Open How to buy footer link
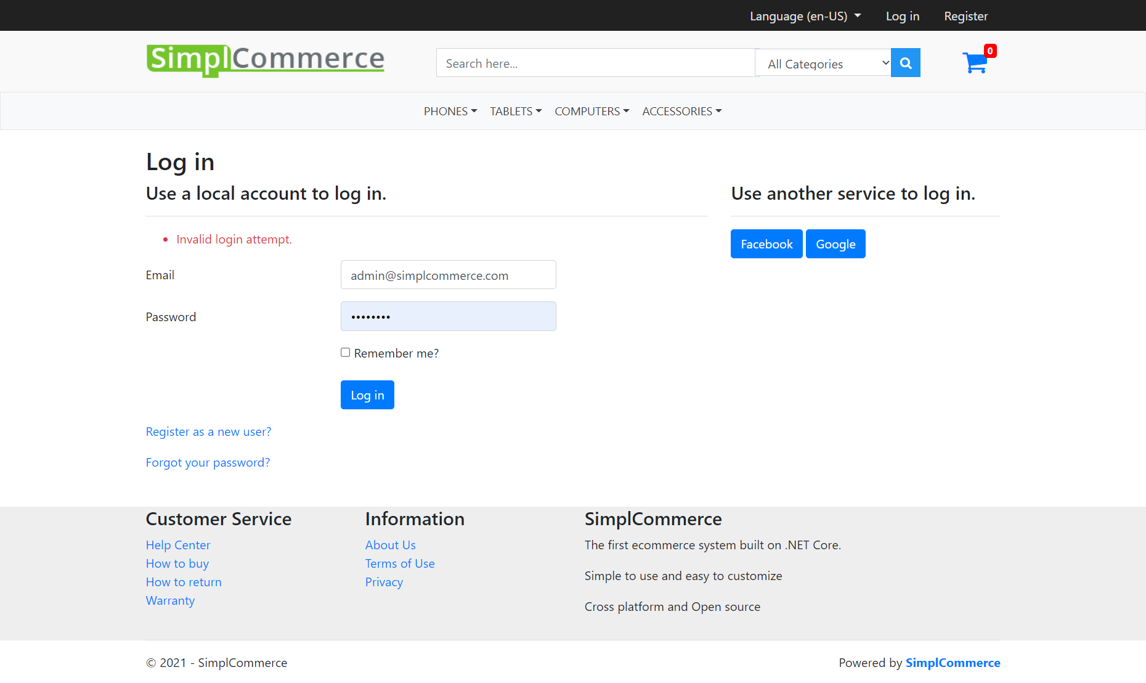This screenshot has width=1146, height=683. click(177, 564)
